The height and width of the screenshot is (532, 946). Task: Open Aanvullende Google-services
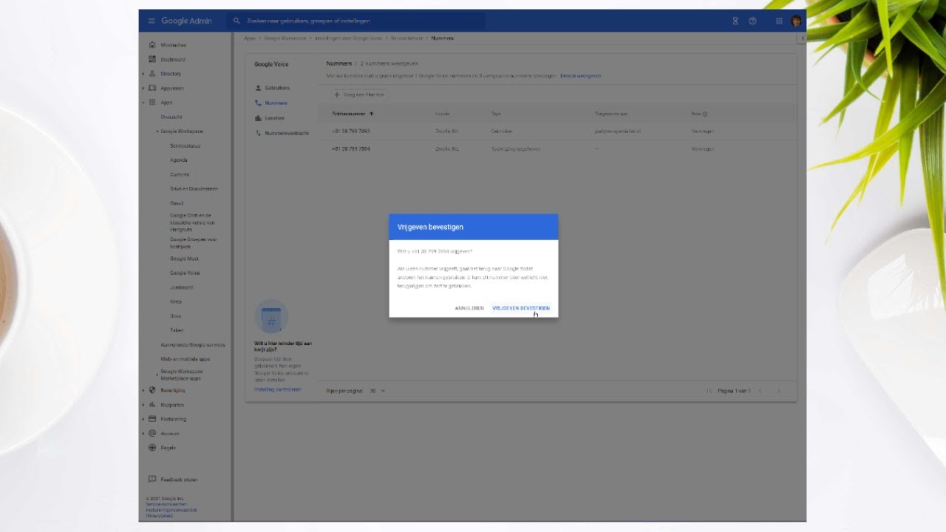pos(193,344)
